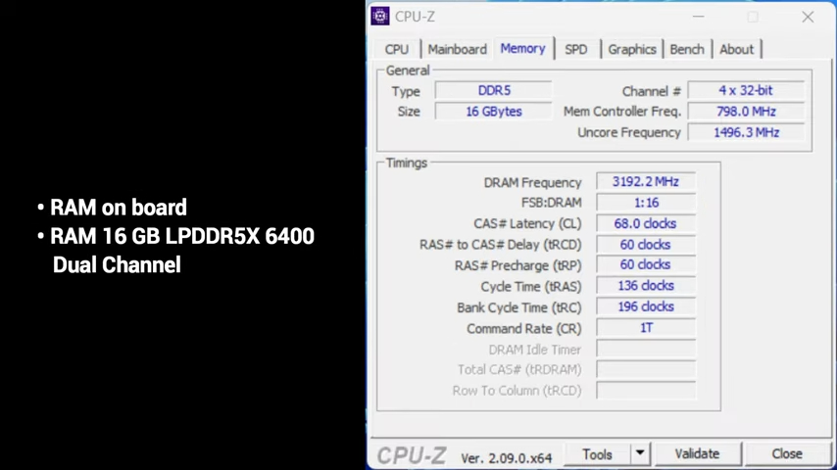Close CPU-Z using title bar X

(808, 17)
